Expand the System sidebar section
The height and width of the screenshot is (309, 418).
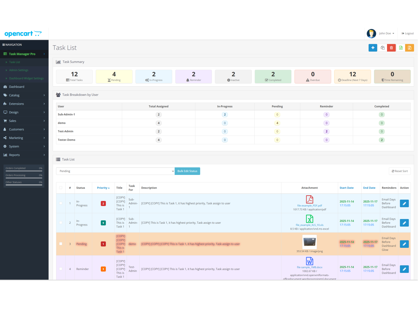(x=14, y=146)
